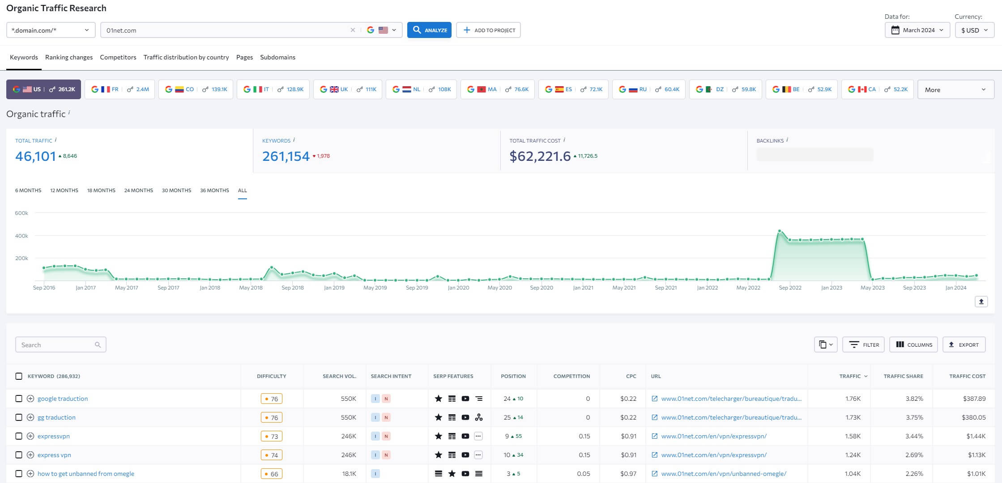
Task: Switch to Competitors tab
Action: pyautogui.click(x=118, y=57)
